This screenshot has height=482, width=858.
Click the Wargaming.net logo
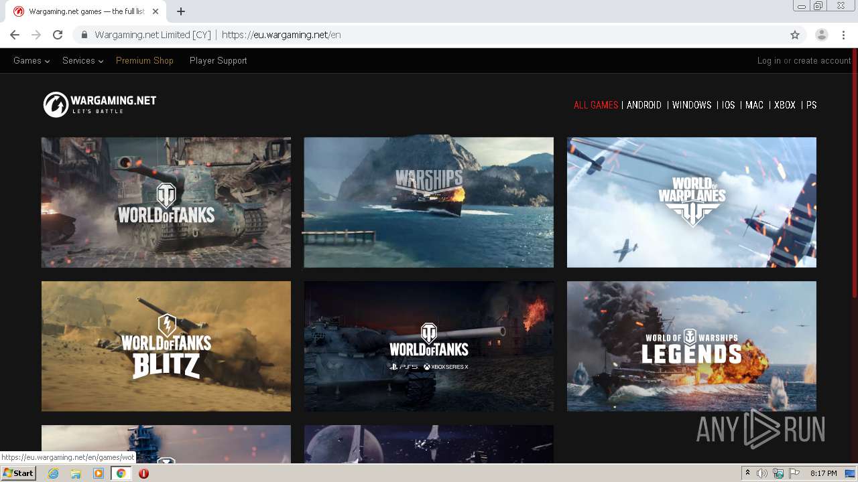(x=100, y=104)
